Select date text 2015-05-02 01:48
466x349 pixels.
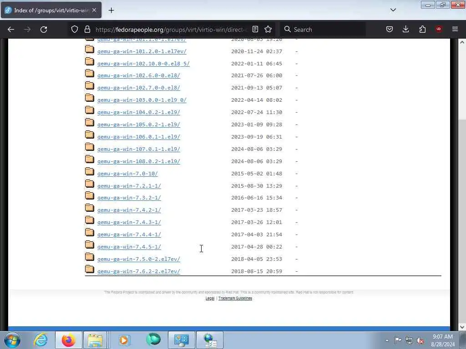[257, 174]
